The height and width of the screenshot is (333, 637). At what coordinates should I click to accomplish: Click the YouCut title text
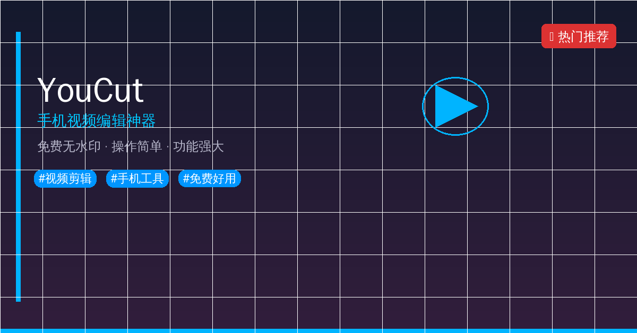[x=90, y=90]
